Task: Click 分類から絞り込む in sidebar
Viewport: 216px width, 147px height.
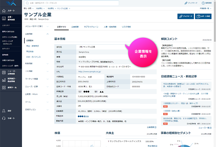Action: click(8, 60)
